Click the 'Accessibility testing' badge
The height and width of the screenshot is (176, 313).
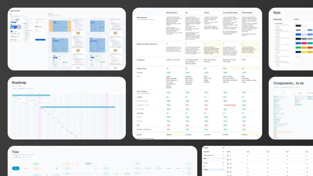coord(229,105)
